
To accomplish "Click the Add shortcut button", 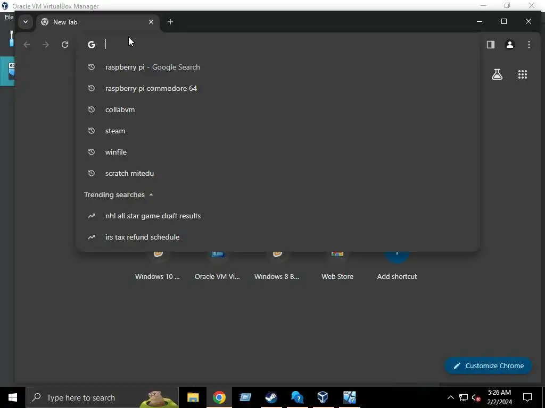I will (x=397, y=266).
